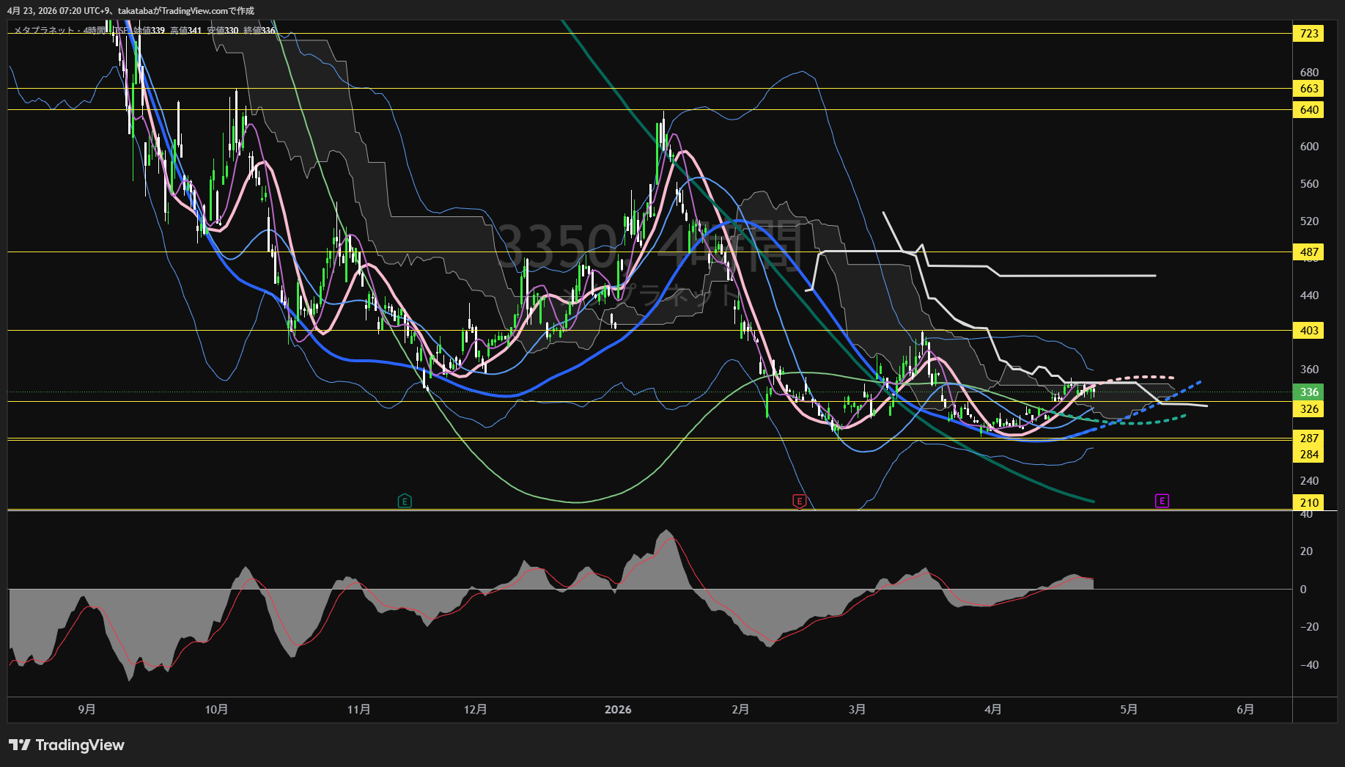Select the 723 price level label

(1309, 34)
